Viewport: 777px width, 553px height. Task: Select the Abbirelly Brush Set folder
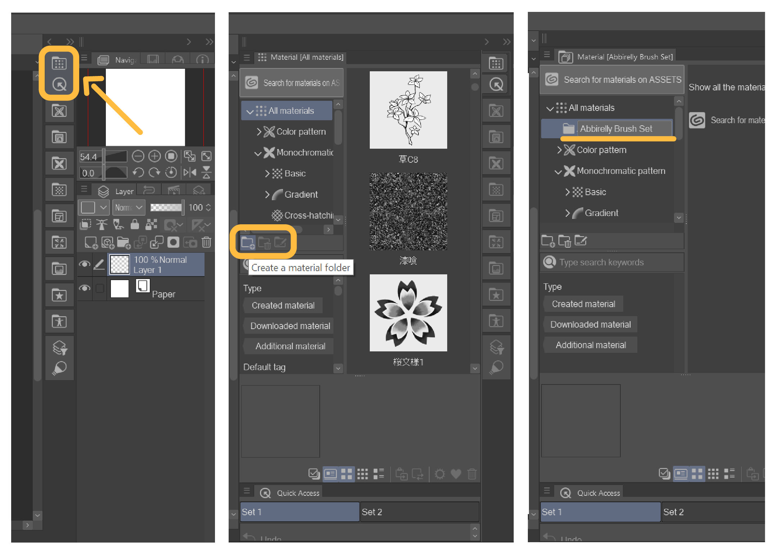click(616, 129)
